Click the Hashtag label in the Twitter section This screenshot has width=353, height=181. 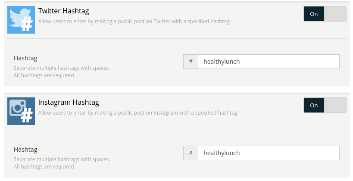click(x=25, y=58)
